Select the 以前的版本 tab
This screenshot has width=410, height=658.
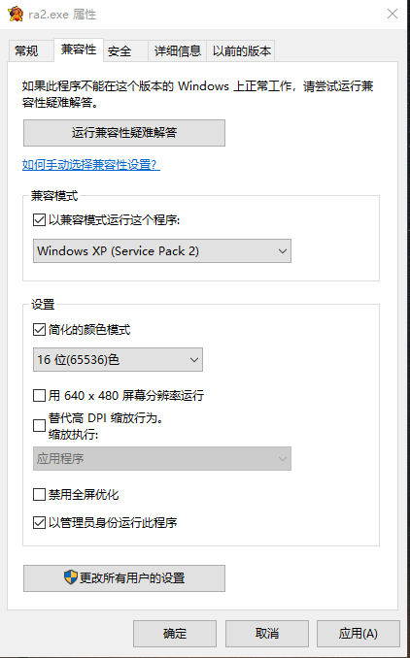click(241, 51)
